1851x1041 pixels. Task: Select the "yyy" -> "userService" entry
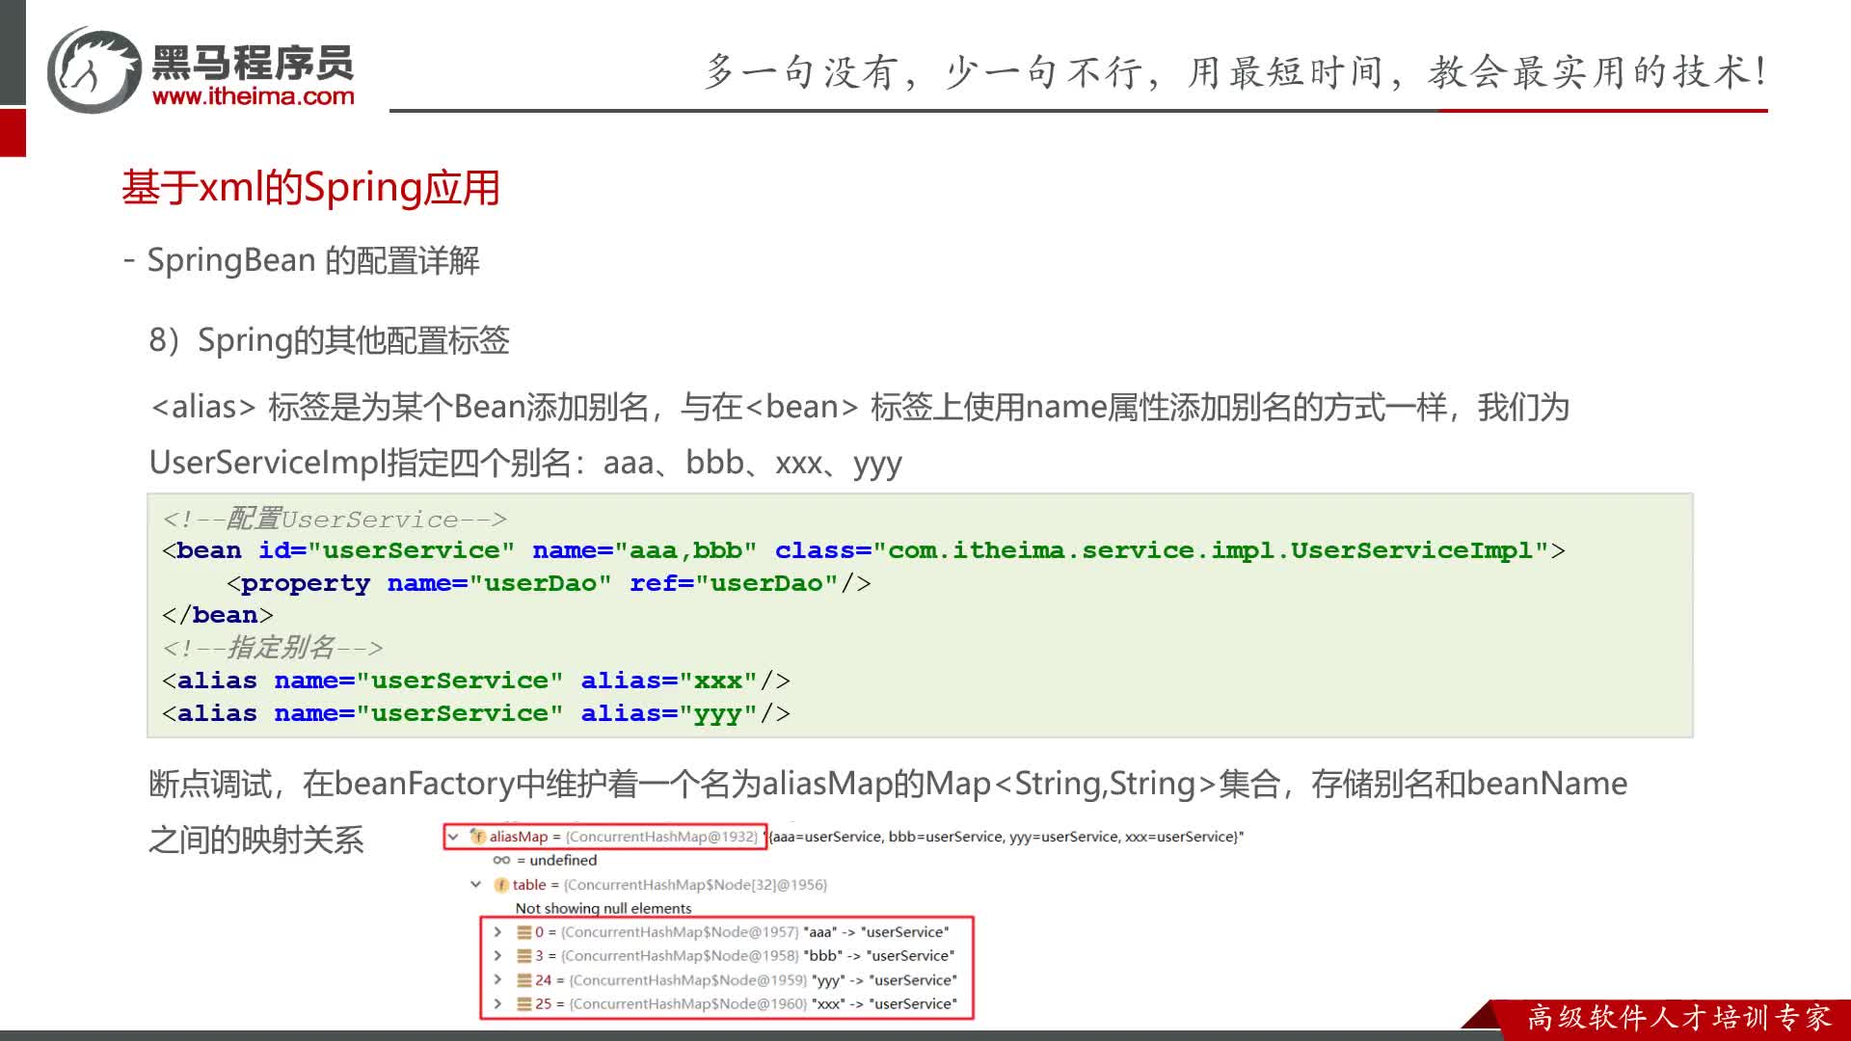(738, 980)
